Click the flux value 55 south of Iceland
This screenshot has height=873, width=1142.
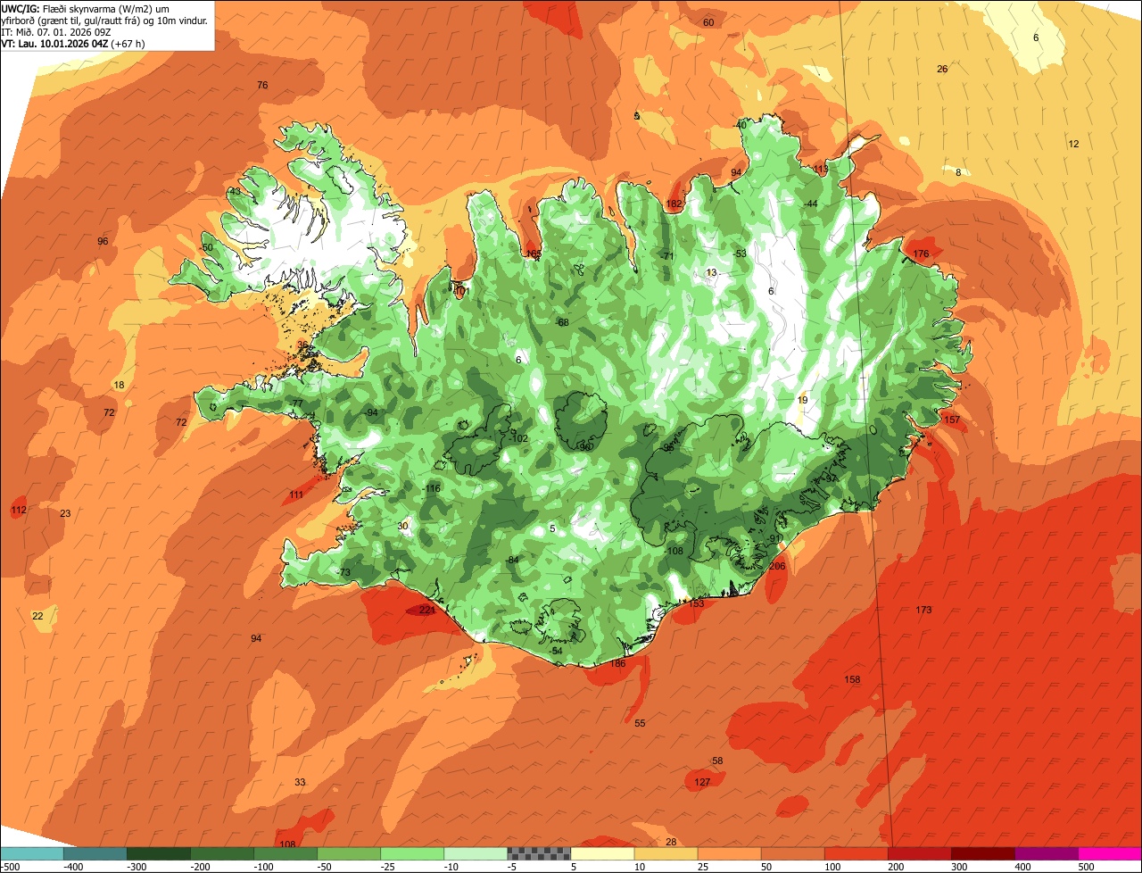(x=640, y=724)
